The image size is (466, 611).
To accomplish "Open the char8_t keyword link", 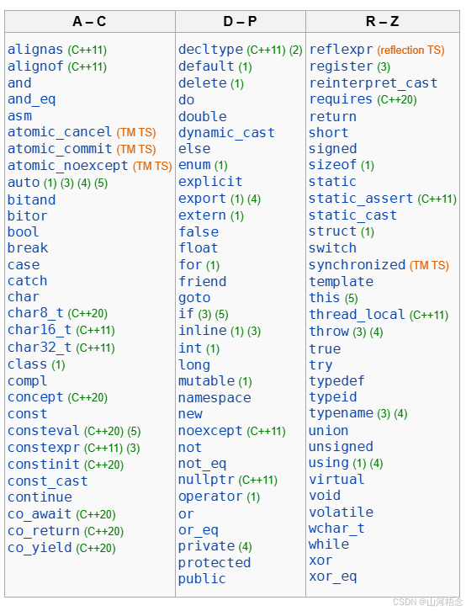I will pos(35,313).
